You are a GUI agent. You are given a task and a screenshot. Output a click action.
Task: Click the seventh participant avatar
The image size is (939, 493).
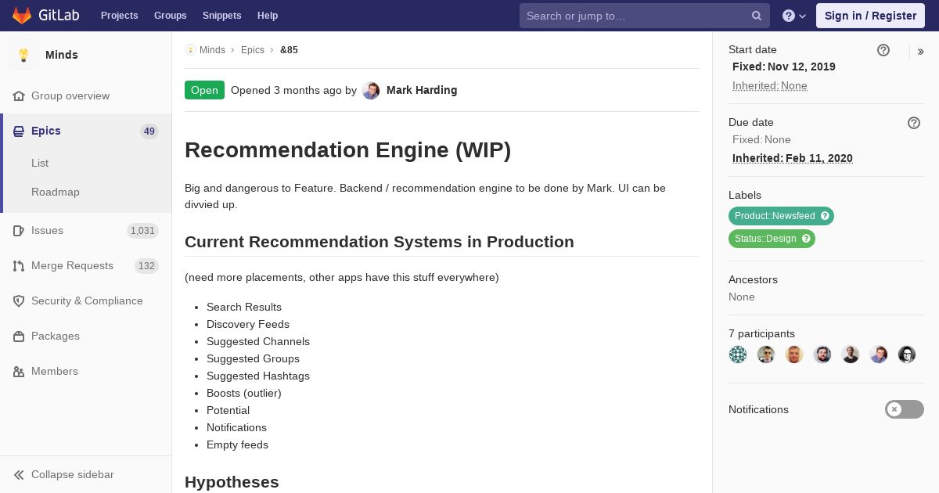coord(907,354)
